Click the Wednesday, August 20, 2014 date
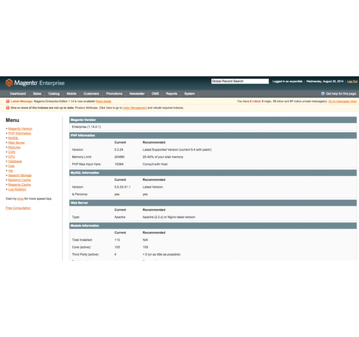 click(325, 81)
